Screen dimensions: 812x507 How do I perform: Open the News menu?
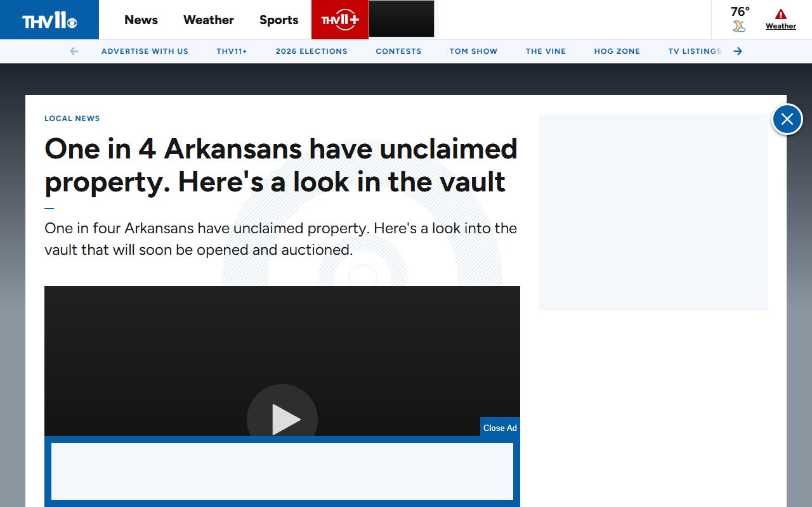tap(141, 20)
